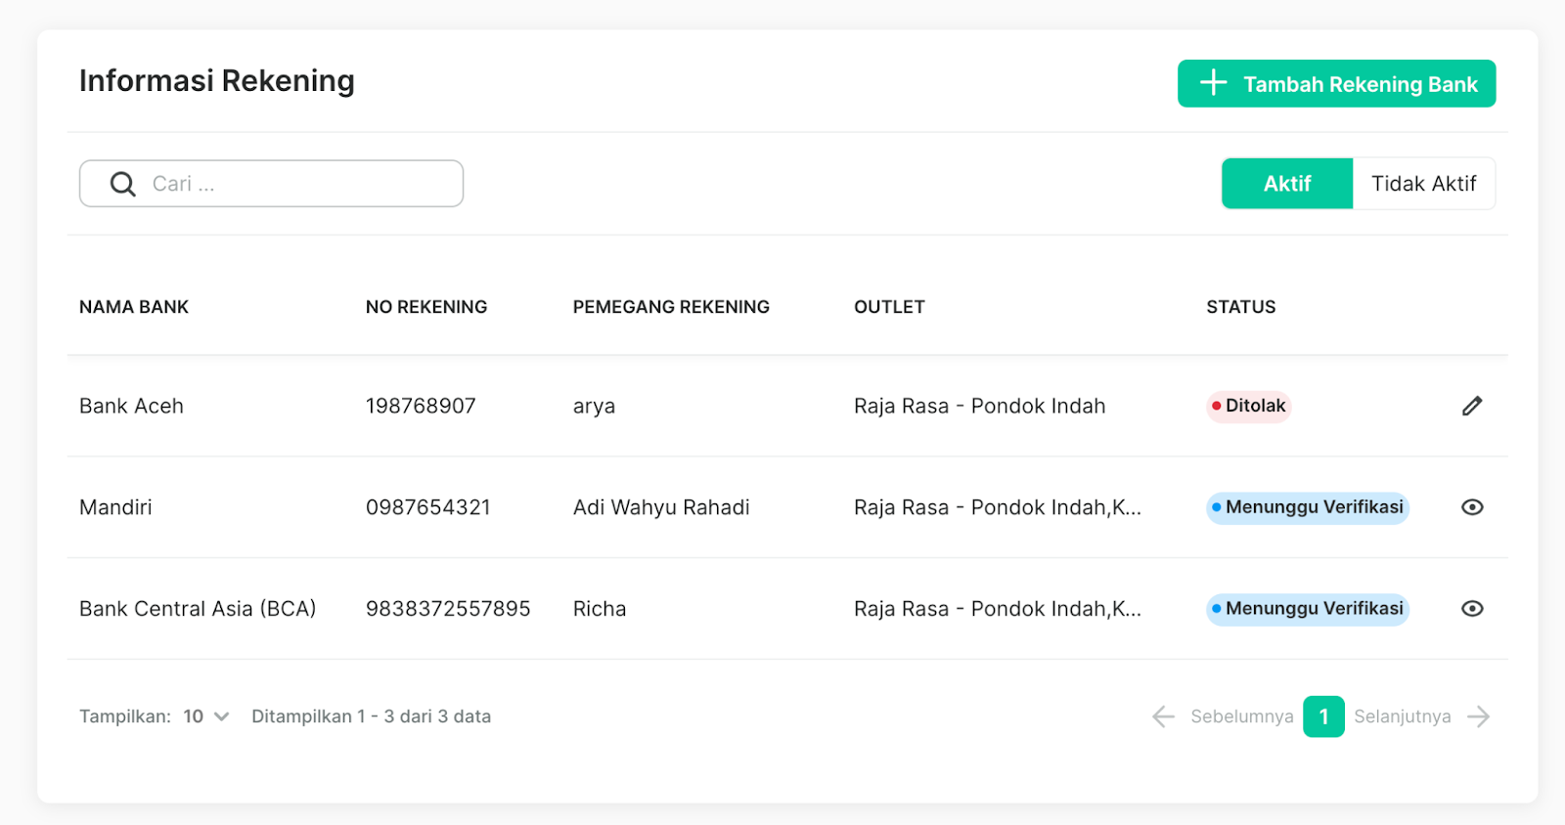Click account holder Richa

coord(600,609)
